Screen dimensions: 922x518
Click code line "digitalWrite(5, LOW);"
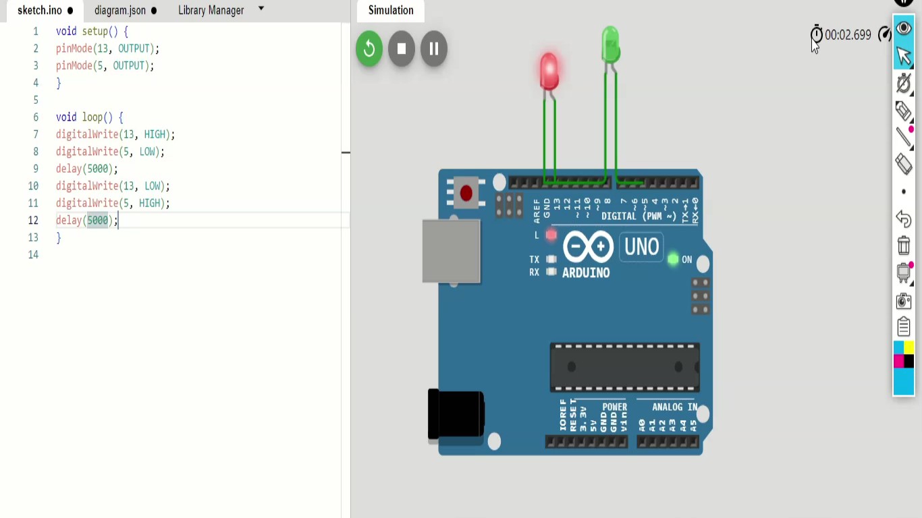(110, 152)
